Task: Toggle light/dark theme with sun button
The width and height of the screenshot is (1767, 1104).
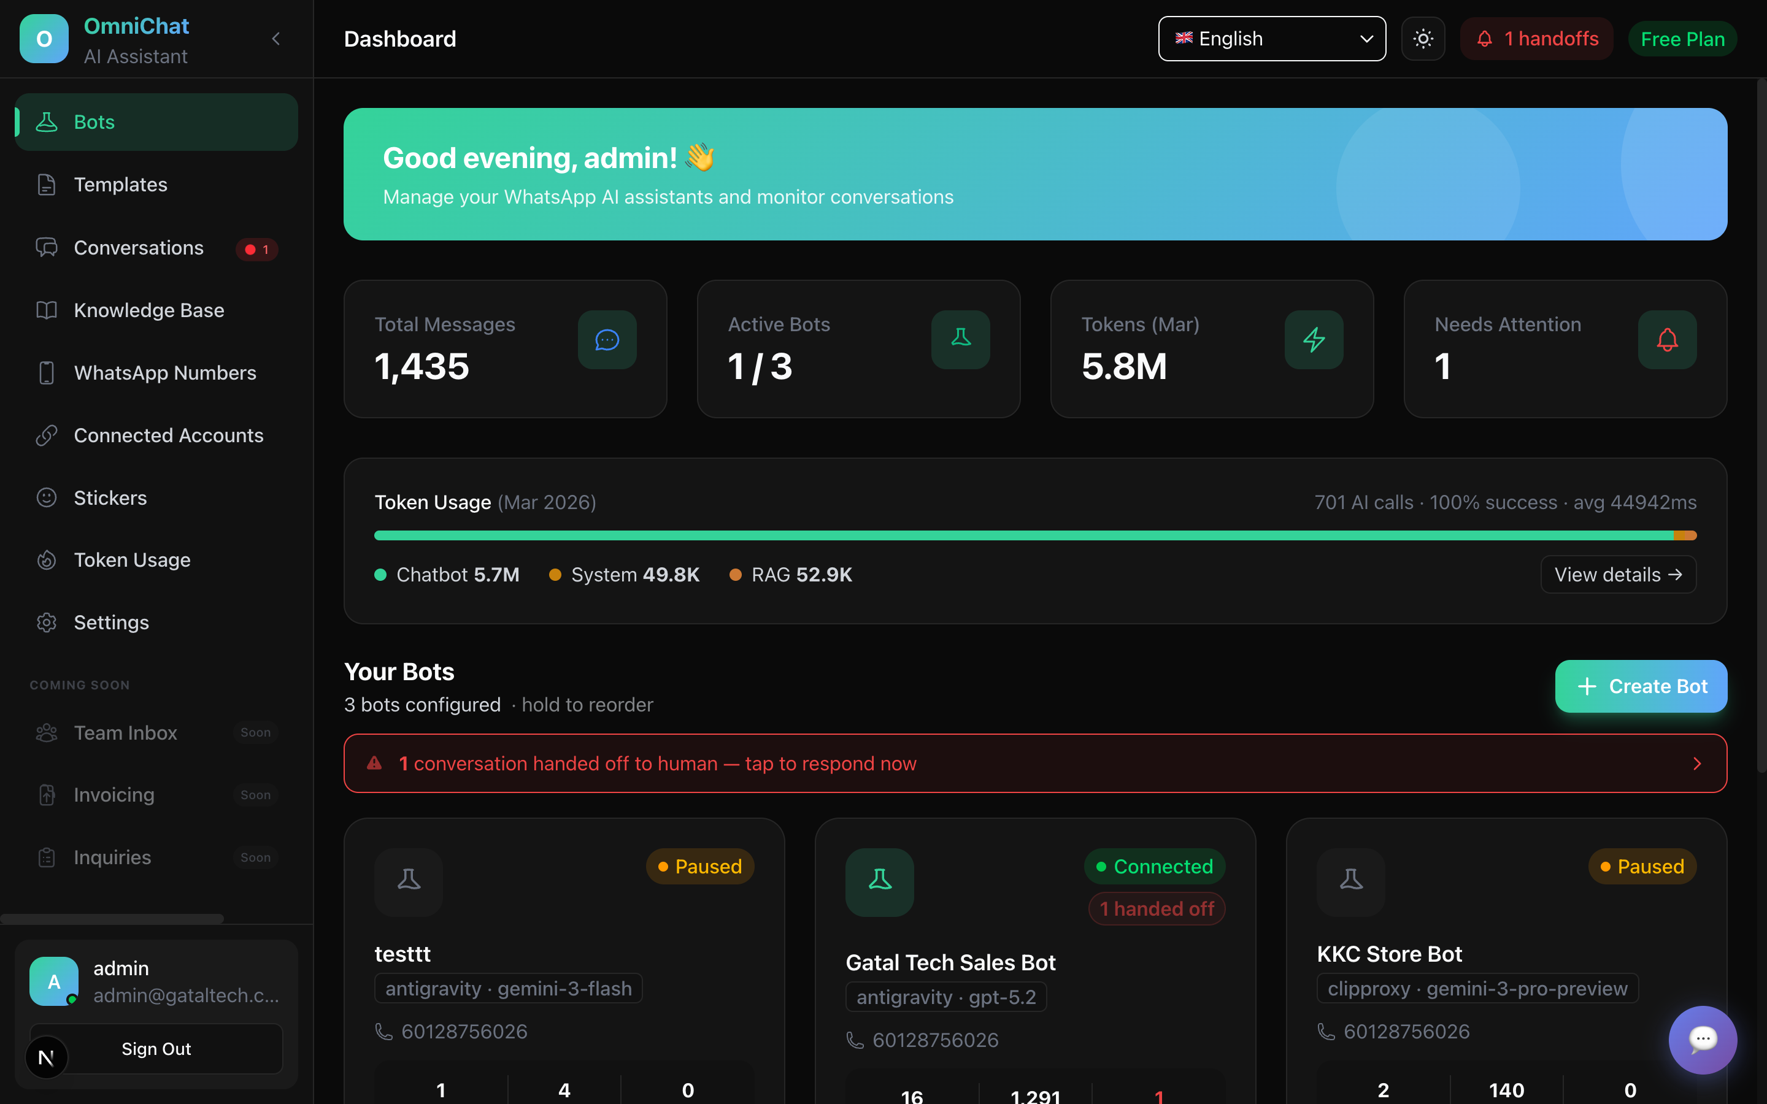Action: coord(1423,39)
